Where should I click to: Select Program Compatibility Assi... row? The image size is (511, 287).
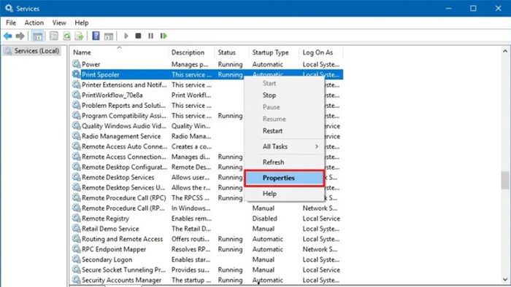coord(207,116)
